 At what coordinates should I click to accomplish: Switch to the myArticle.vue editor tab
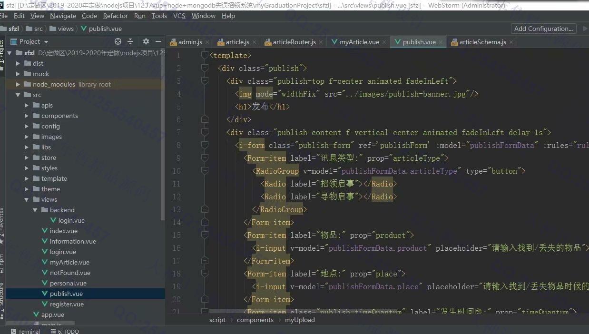pyautogui.click(x=359, y=42)
